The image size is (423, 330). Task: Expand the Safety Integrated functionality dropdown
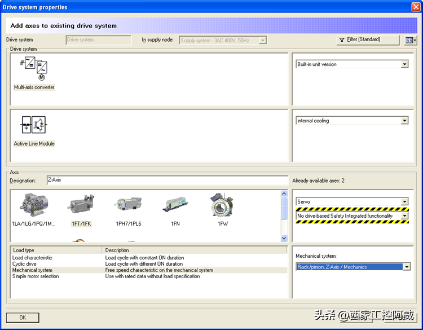click(x=404, y=216)
